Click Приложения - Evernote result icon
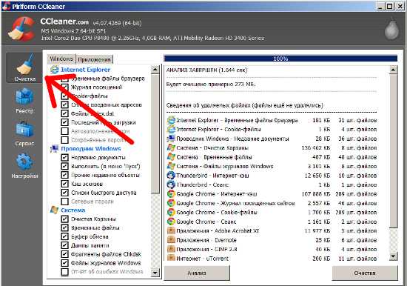 click(171, 240)
